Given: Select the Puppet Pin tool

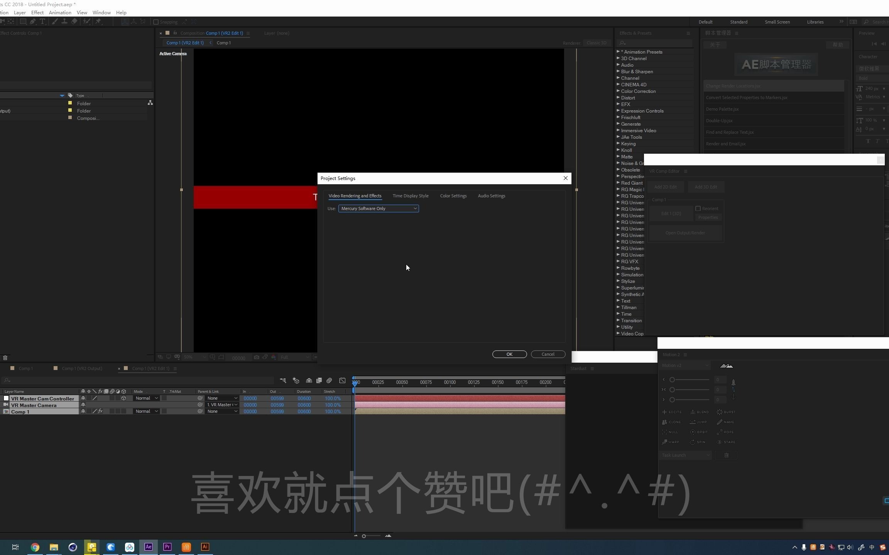Looking at the screenshot, I should pyautogui.click(x=99, y=22).
